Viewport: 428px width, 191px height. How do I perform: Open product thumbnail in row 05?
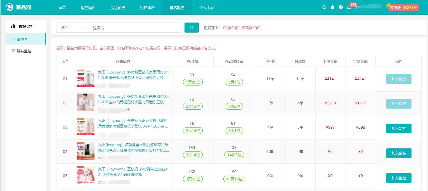[x=86, y=175]
